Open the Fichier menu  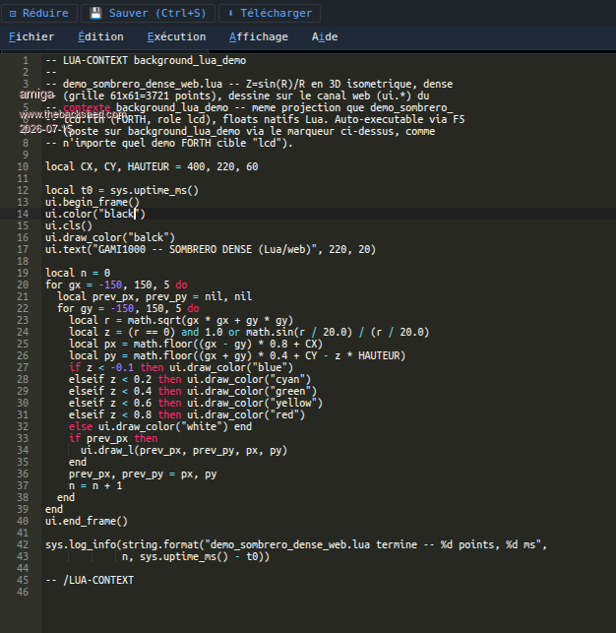pyautogui.click(x=31, y=36)
